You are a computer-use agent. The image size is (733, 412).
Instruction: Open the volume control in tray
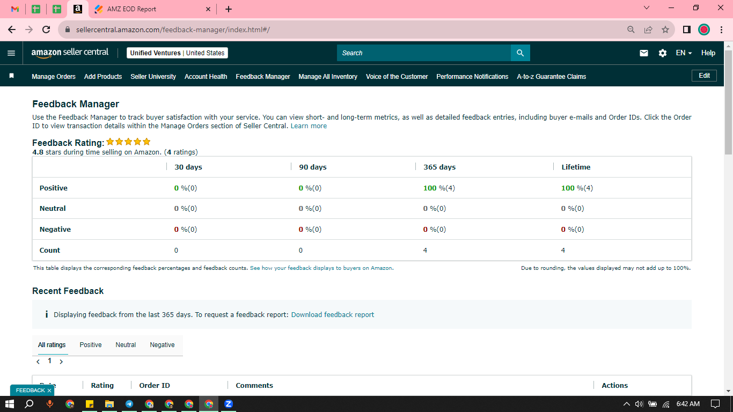pos(639,404)
